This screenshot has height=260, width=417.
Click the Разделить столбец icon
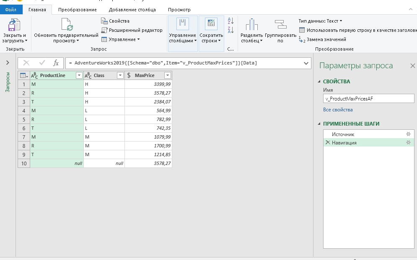click(251, 25)
